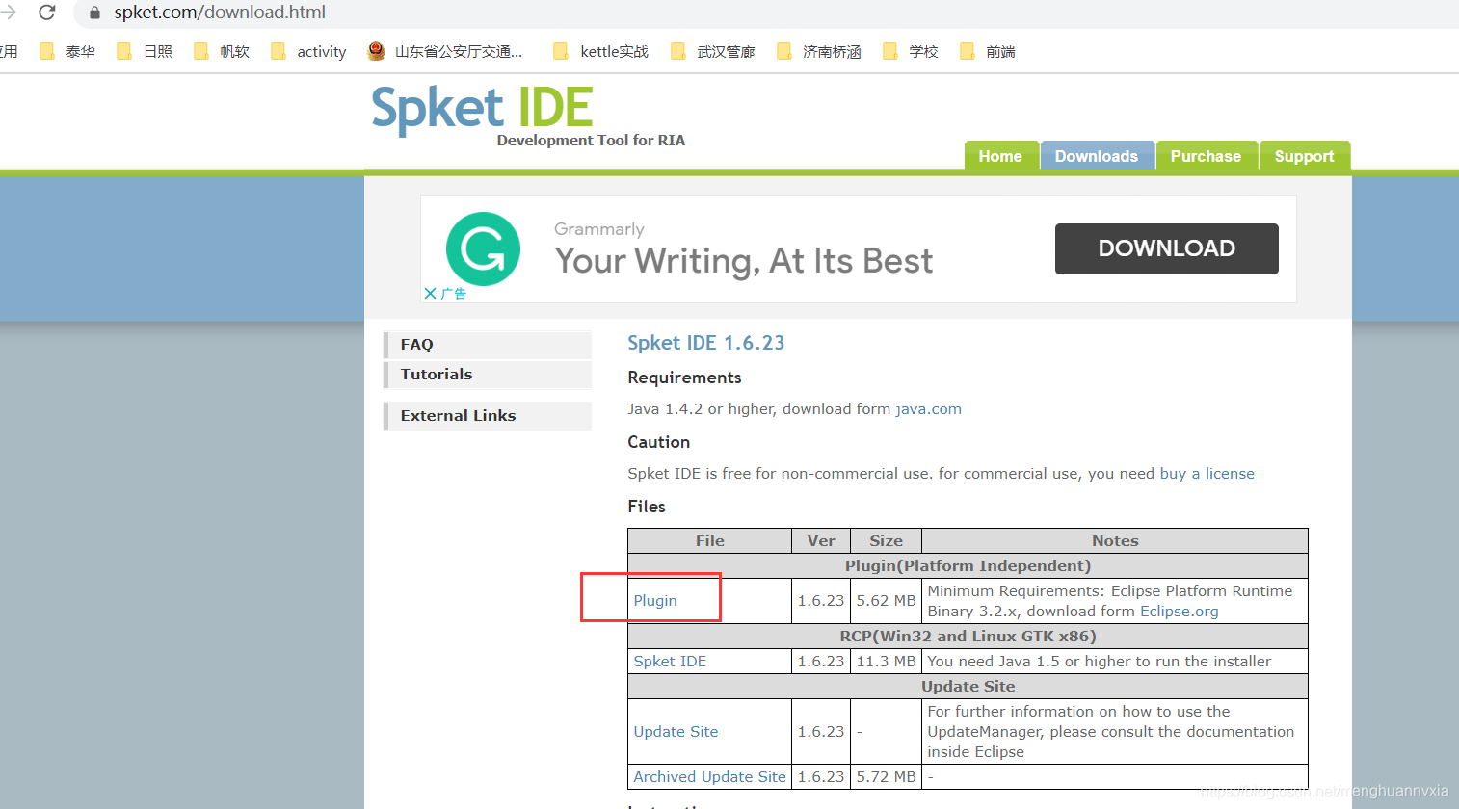The image size is (1459, 809).
Task: Open the Downloads tab
Action: tap(1097, 155)
